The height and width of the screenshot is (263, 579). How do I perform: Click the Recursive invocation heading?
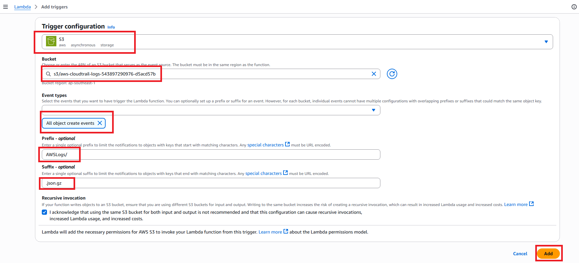pyautogui.click(x=64, y=198)
